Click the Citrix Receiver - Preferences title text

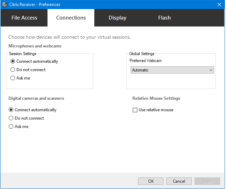point(35,5)
